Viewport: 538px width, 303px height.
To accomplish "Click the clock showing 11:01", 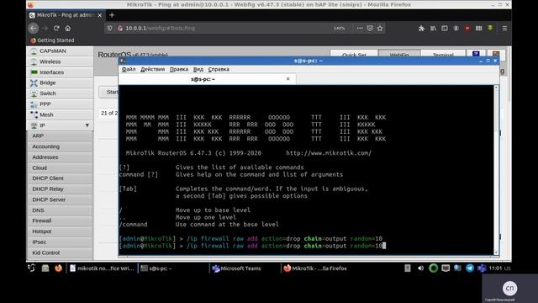I will tap(495, 268).
